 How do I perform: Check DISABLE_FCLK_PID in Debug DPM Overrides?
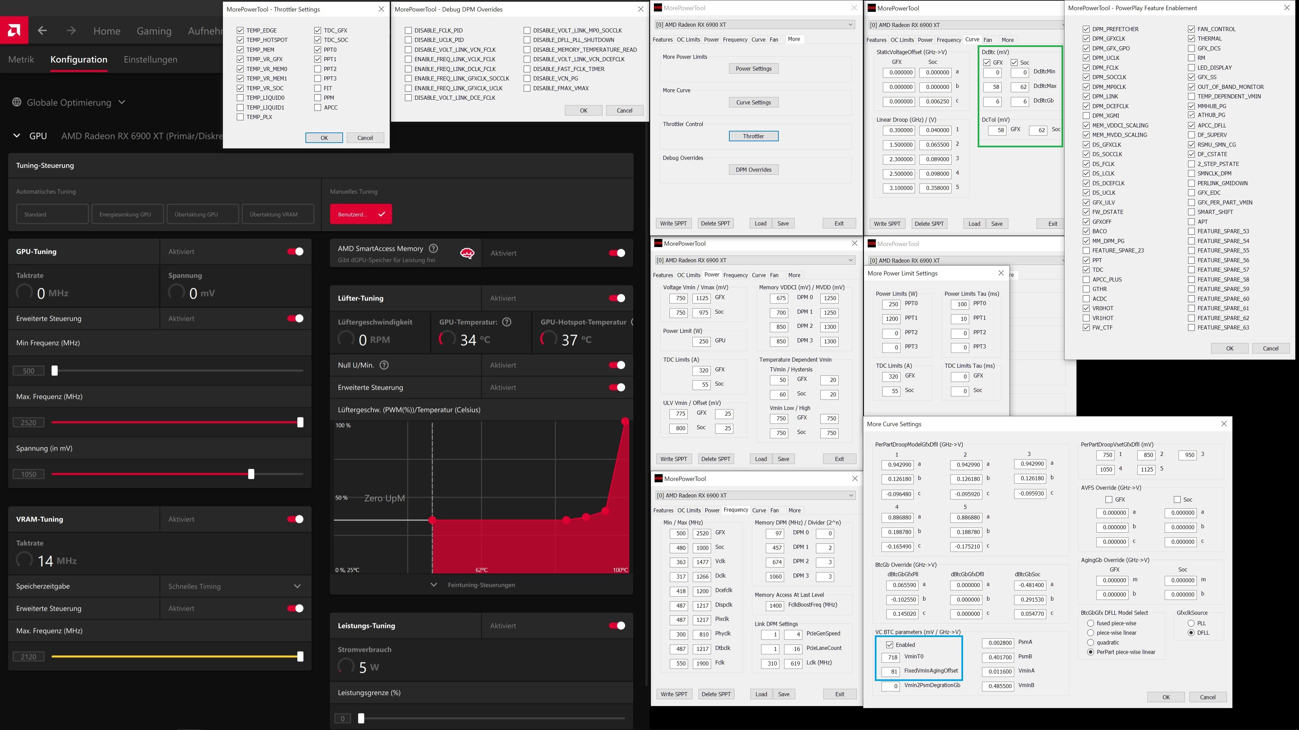tap(408, 30)
